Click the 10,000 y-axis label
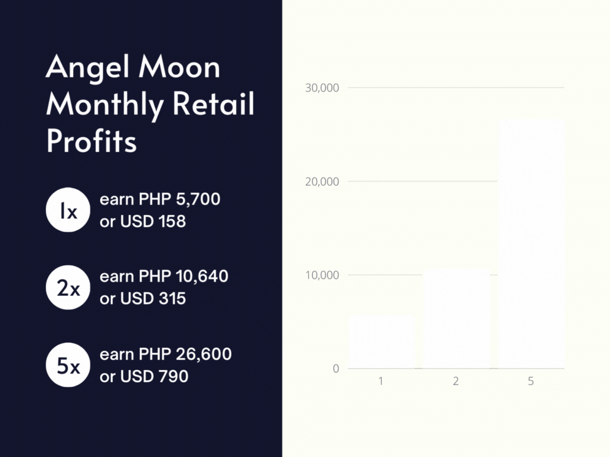 tap(322, 275)
